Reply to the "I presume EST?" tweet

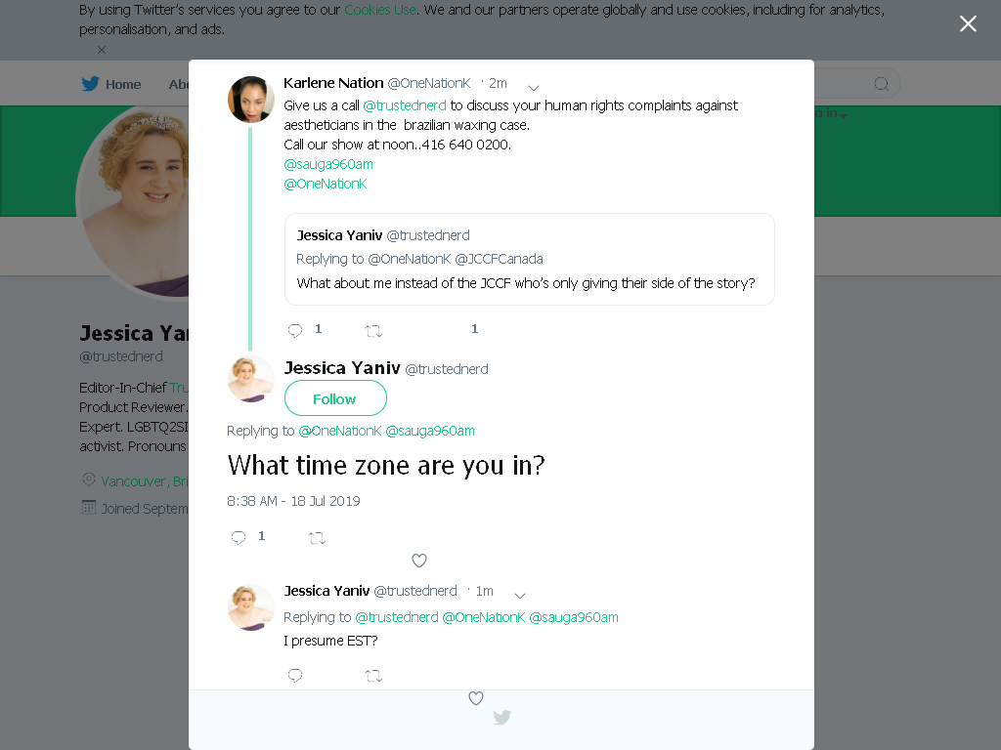[x=295, y=675]
